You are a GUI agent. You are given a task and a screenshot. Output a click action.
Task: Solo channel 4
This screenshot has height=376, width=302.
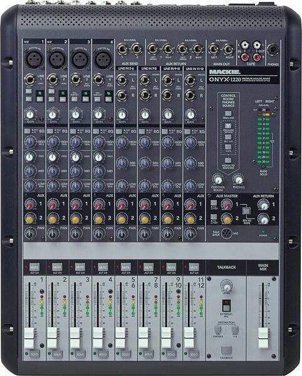click(x=103, y=354)
